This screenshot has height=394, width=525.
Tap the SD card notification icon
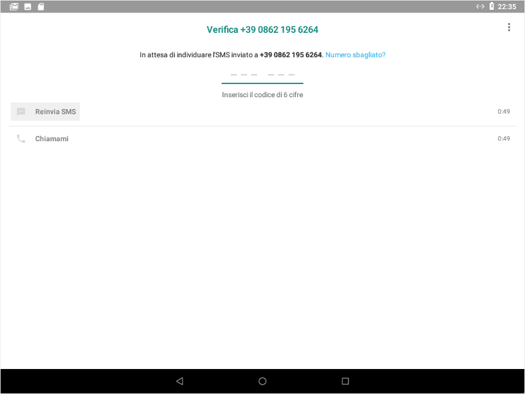click(41, 7)
